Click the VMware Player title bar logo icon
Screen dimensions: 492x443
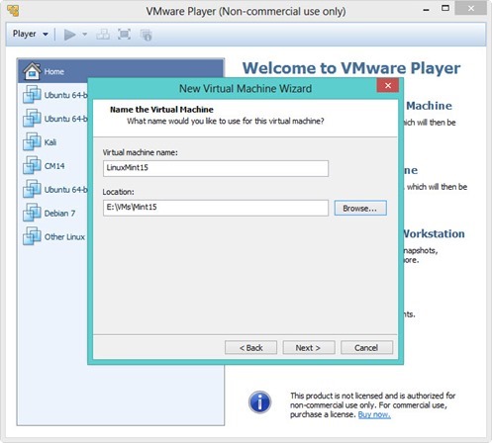[x=13, y=11]
